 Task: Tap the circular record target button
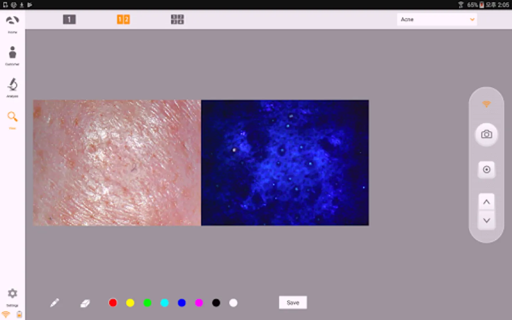tap(486, 170)
